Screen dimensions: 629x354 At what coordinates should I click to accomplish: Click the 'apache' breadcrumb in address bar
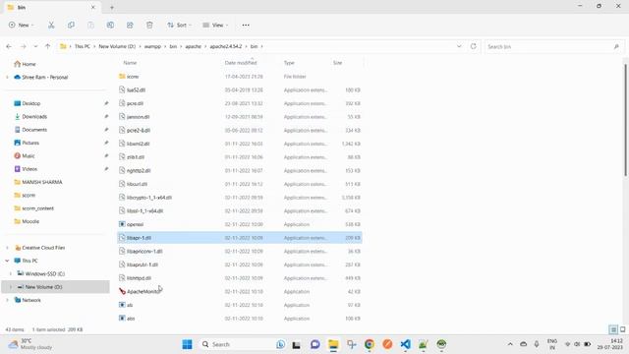coord(193,46)
